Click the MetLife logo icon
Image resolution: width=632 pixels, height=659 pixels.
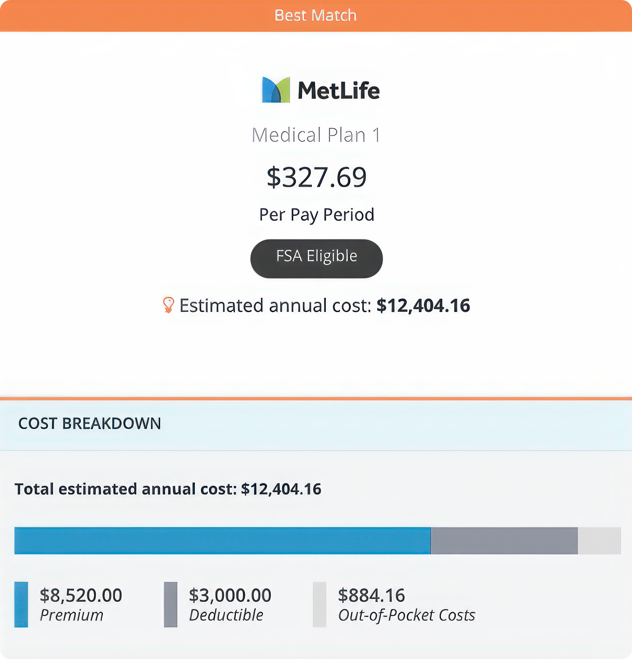pos(276,90)
